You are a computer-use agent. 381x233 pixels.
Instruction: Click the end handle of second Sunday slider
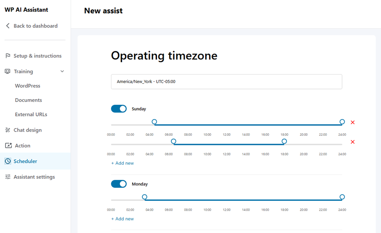284,142
